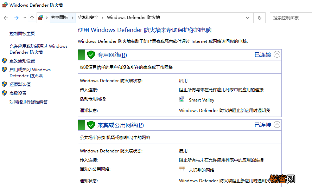Viewport: 312px width, 190px height.
Task: Expand chevron after 系统和安全 breadcrumb
Action: coord(102,18)
